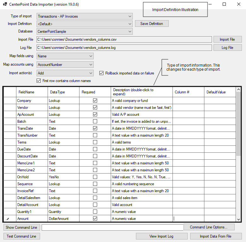Click the Column # cell for Company
246x242 pixels.
click(188, 100)
